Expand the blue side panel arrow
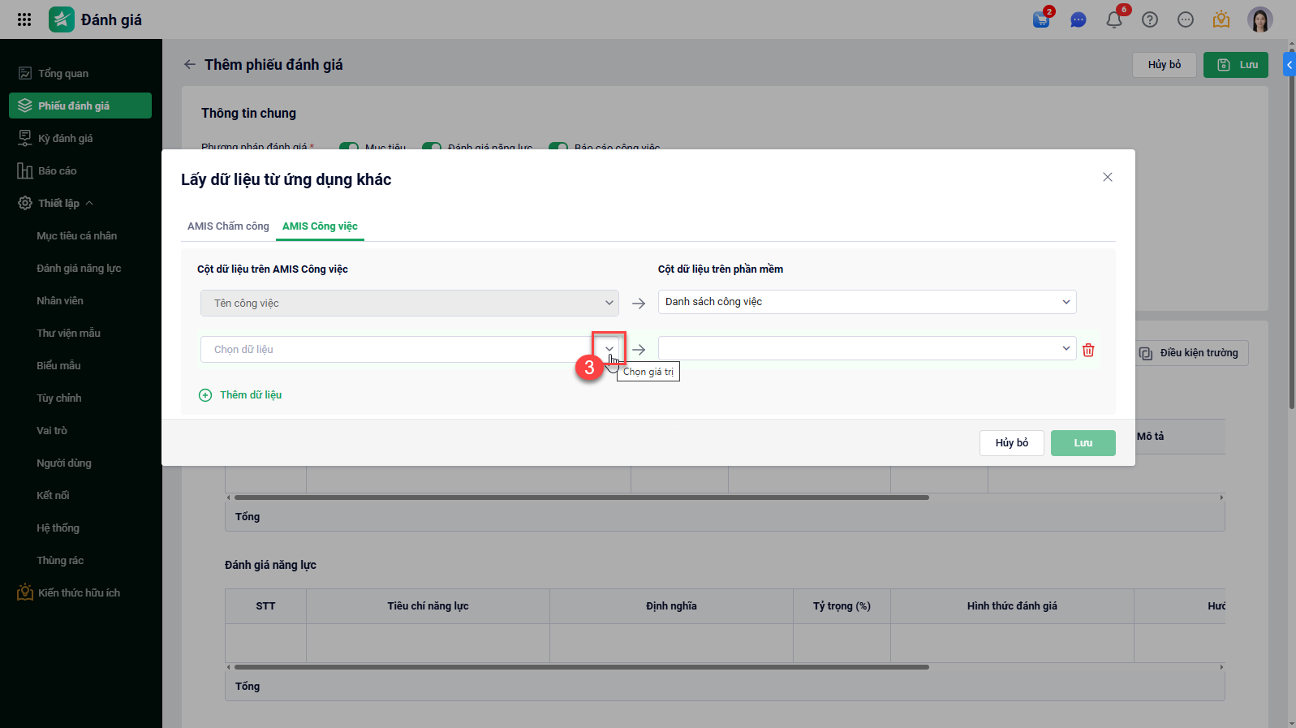 [1290, 64]
